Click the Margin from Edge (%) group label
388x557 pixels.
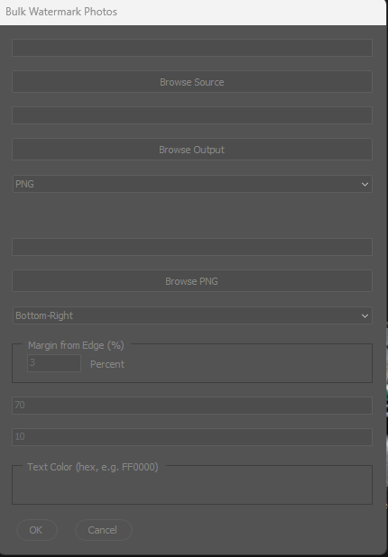[76, 345]
